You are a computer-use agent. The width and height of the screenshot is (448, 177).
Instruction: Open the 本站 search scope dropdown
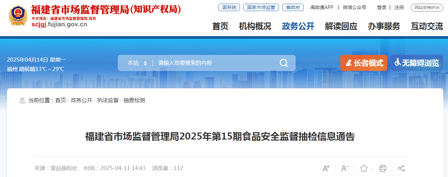tap(137, 63)
